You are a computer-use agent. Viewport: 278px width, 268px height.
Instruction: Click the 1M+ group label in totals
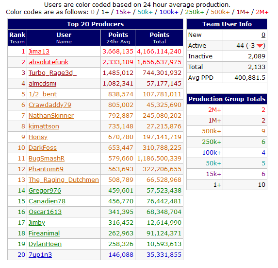pyautogui.click(x=214, y=121)
